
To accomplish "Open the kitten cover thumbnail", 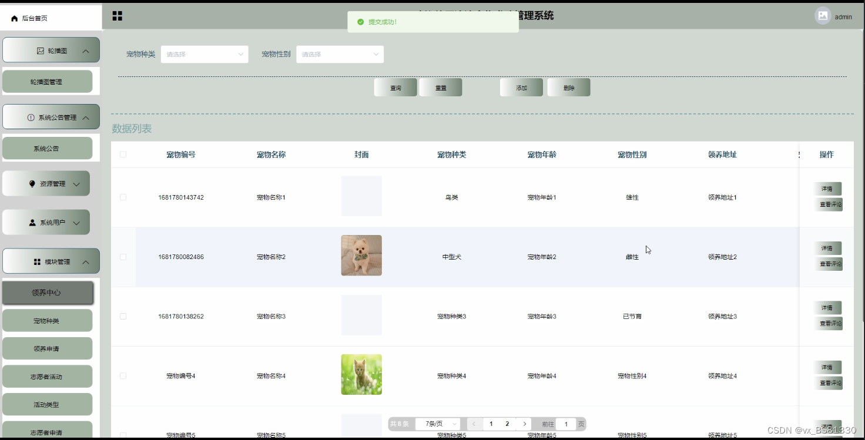I will (x=361, y=374).
